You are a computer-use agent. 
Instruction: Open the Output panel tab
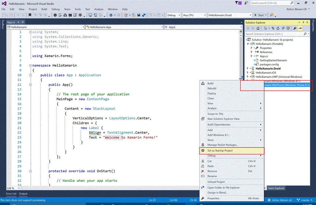tap(23, 194)
